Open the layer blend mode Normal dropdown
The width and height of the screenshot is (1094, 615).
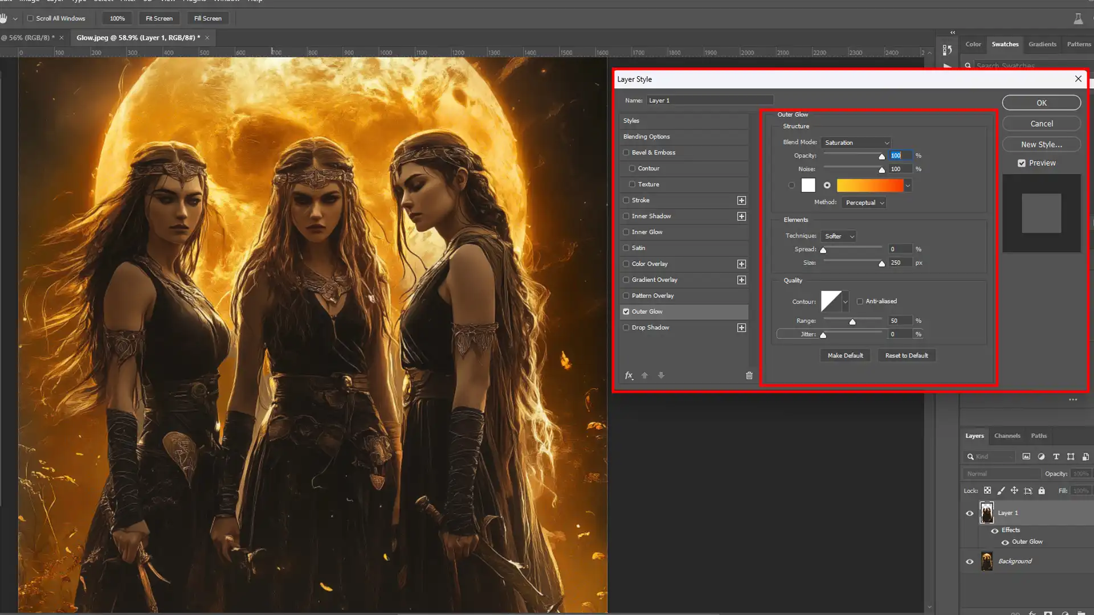click(x=1002, y=474)
